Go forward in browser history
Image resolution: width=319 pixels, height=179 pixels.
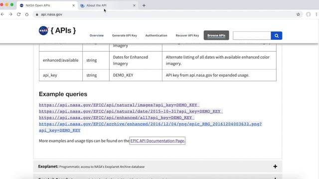tap(10, 14)
